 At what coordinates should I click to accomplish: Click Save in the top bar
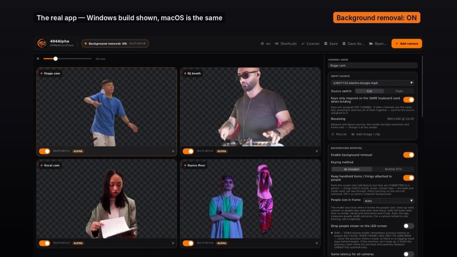[331, 44]
